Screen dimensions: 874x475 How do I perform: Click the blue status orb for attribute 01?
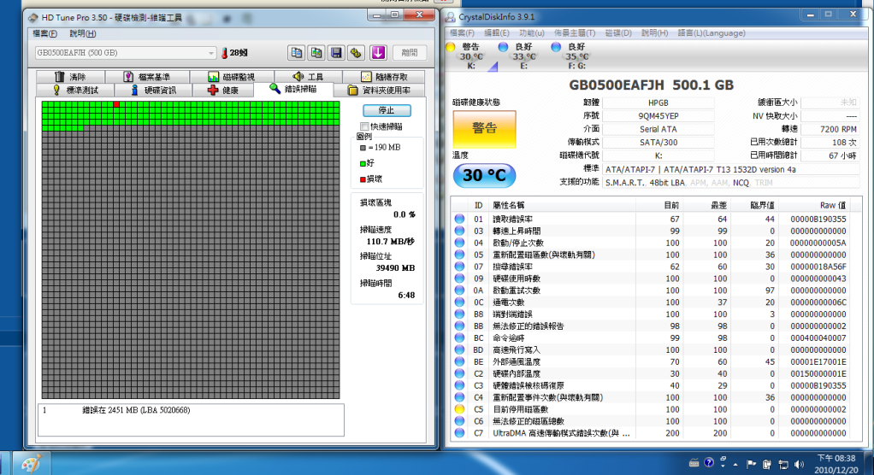(x=459, y=219)
